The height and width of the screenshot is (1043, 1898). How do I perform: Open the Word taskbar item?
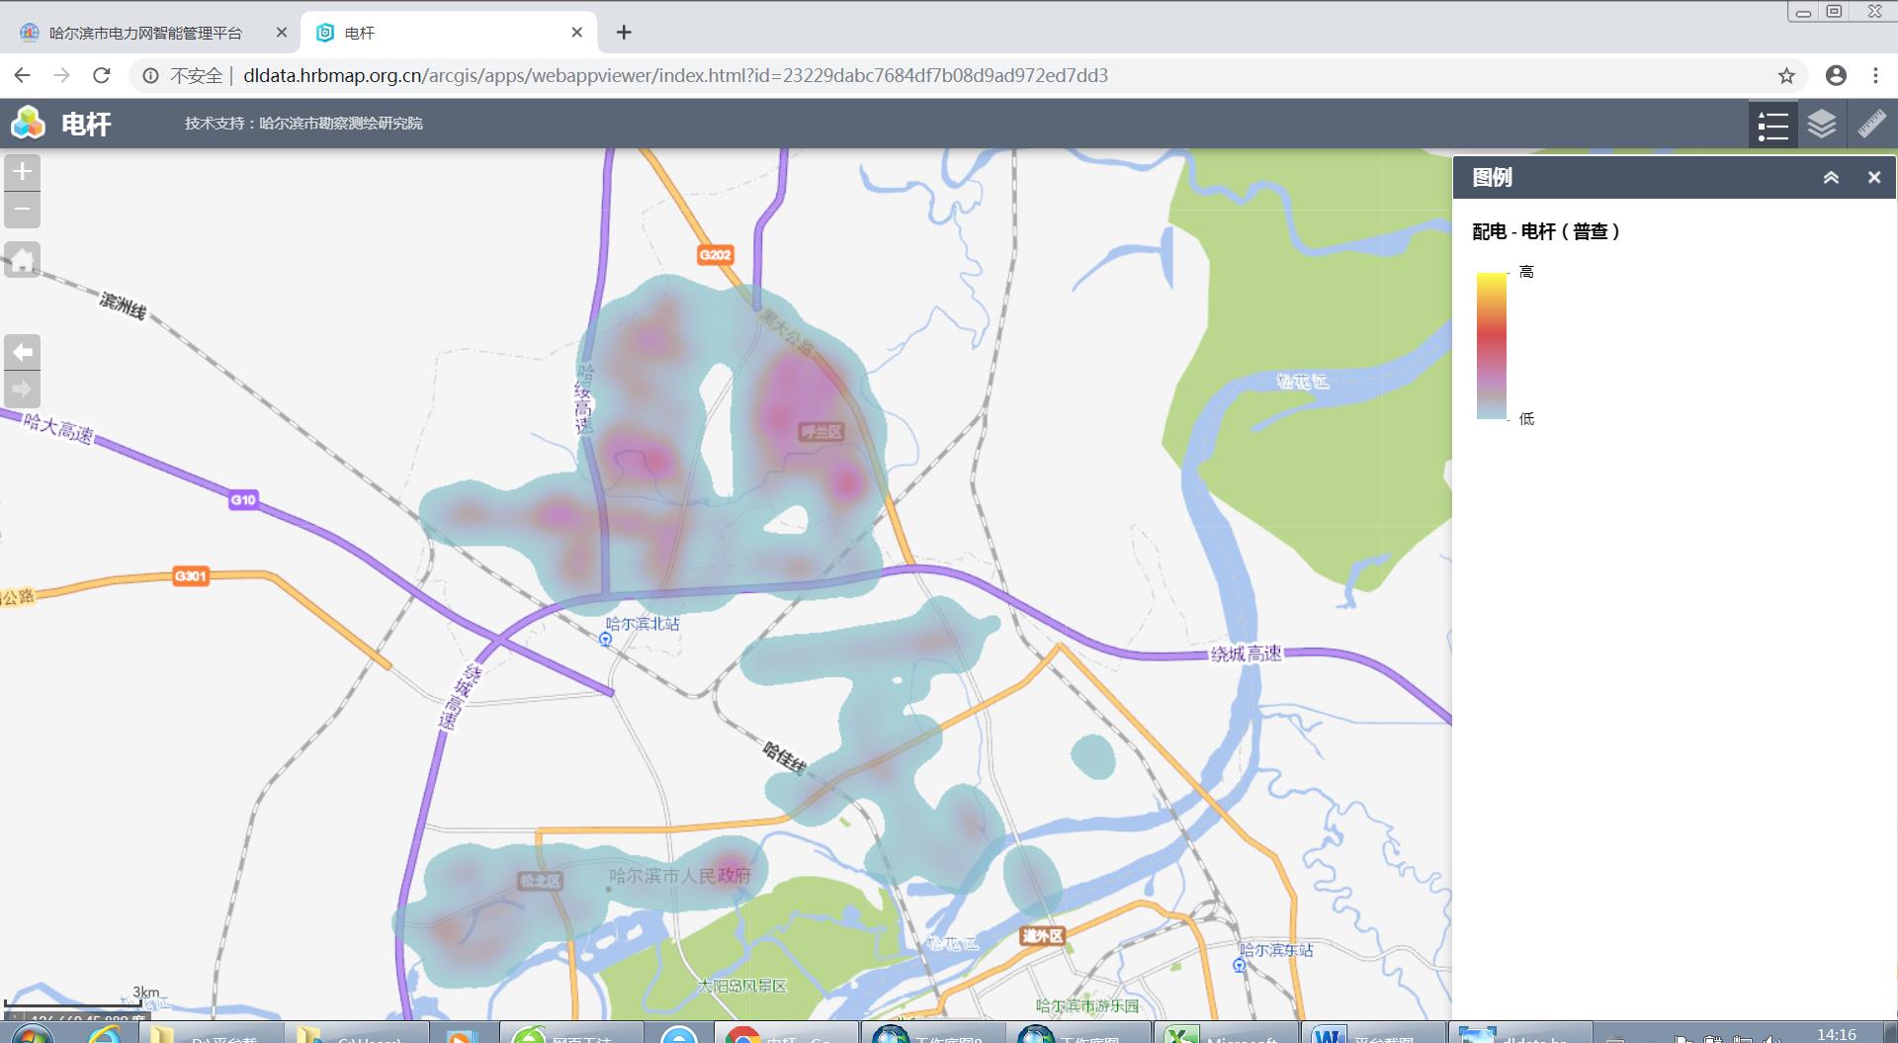1373,1033
